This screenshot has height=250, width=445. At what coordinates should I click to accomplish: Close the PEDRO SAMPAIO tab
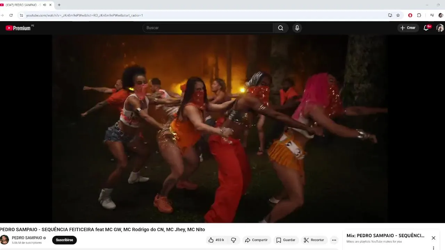[50, 5]
